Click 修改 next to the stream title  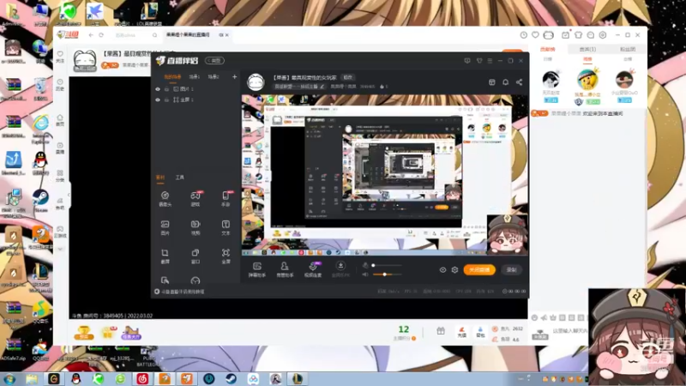(348, 77)
